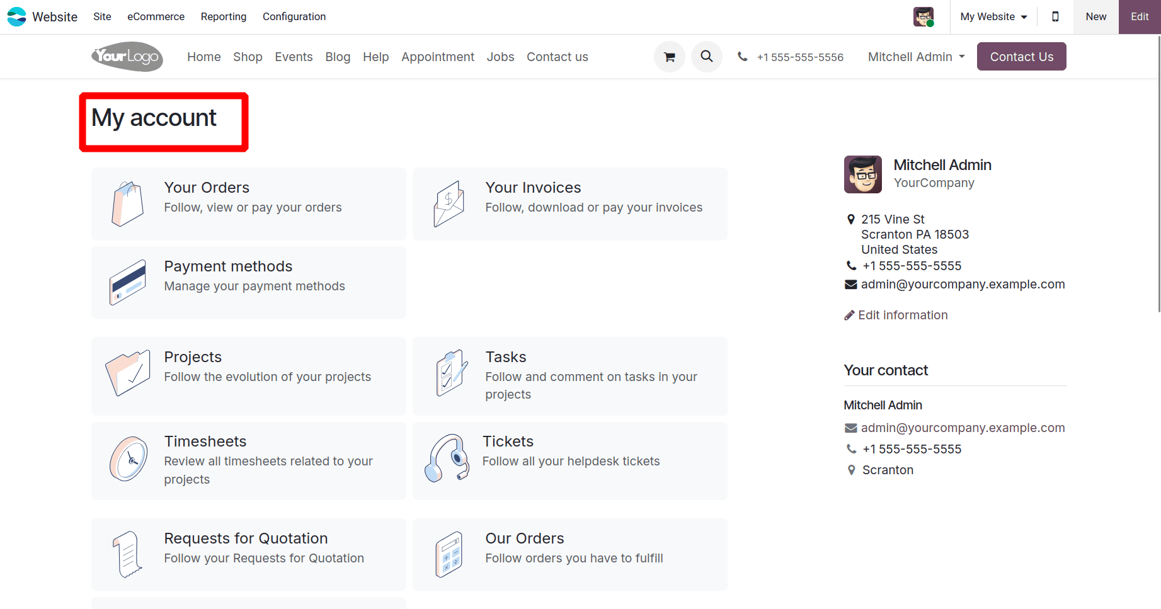Switch to the Shop page
The image size is (1161, 609).
tap(248, 57)
